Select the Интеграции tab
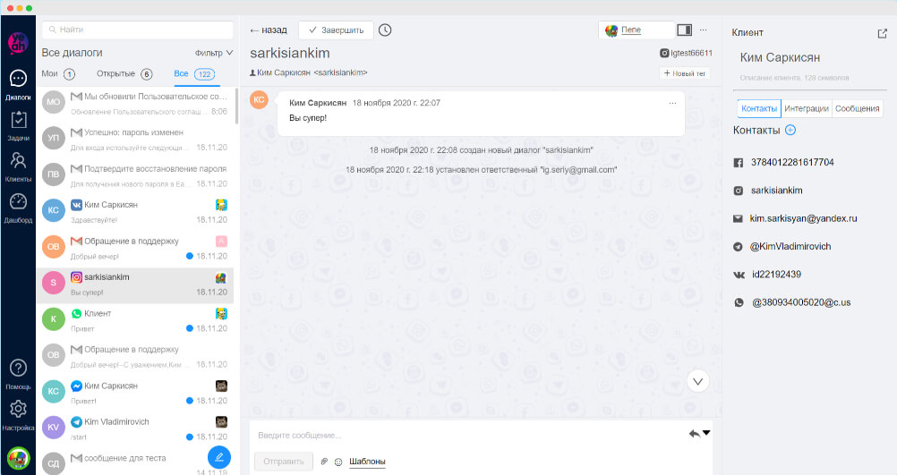Screen dimensions: 897x475 coord(807,108)
